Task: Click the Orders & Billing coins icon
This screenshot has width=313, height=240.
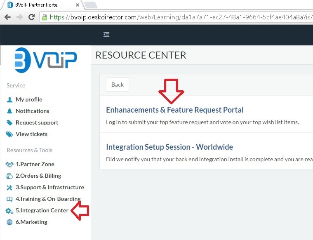Action: (x=9, y=176)
